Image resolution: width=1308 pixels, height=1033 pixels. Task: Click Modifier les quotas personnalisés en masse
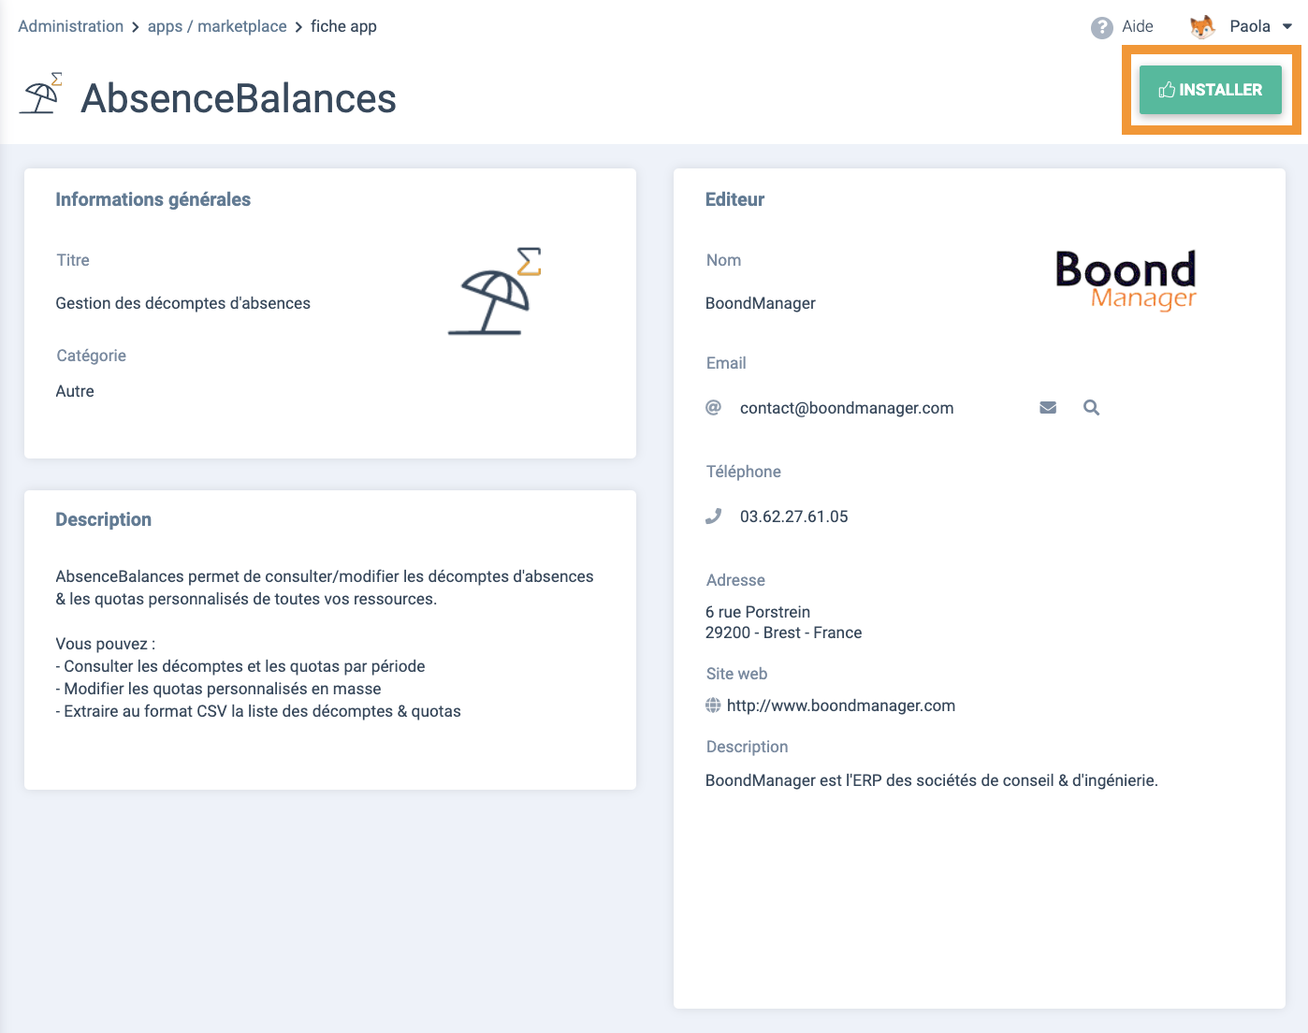[x=218, y=689]
